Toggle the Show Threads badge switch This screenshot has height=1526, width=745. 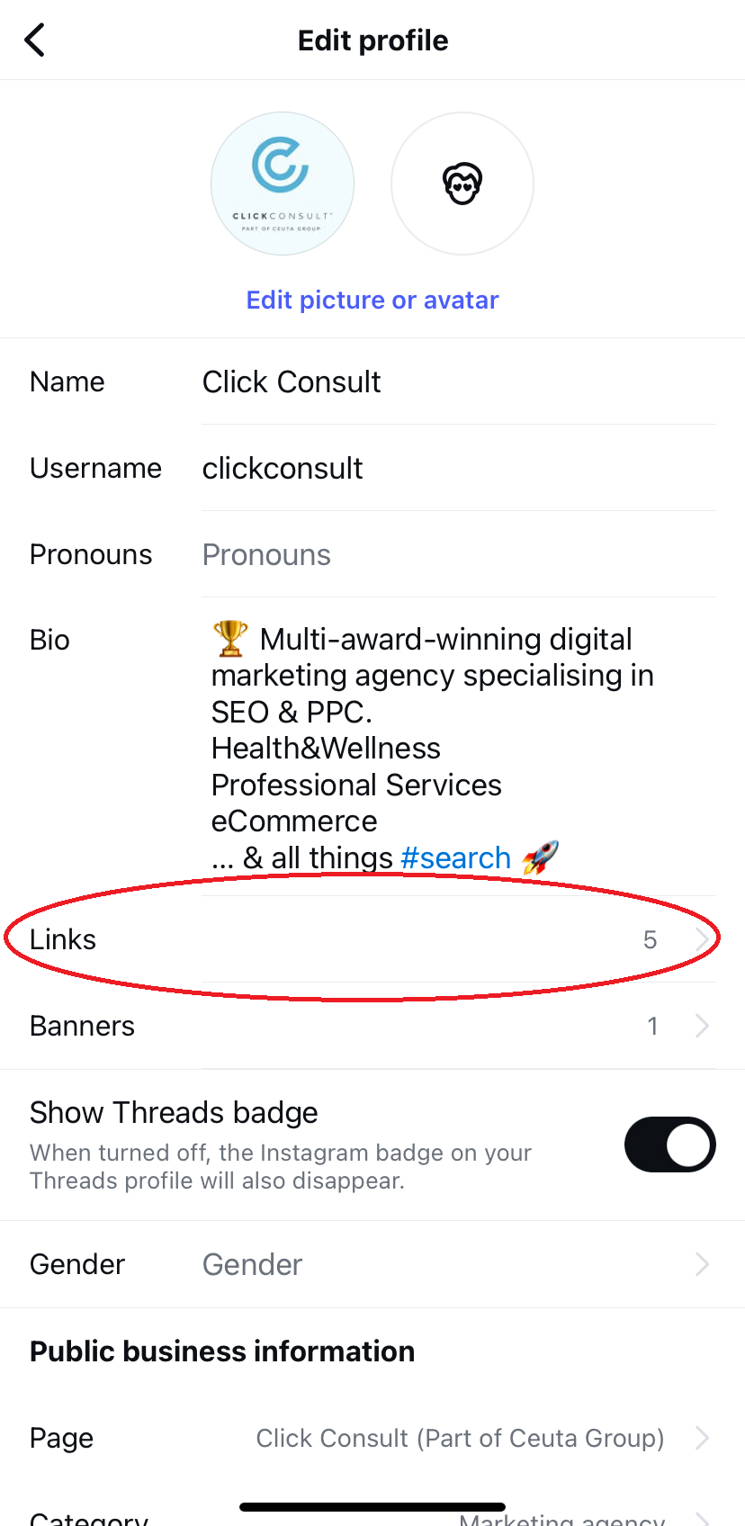click(670, 1144)
